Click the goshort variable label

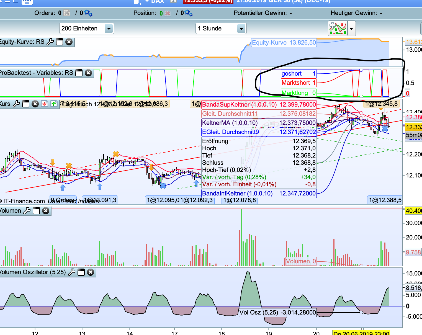point(292,74)
